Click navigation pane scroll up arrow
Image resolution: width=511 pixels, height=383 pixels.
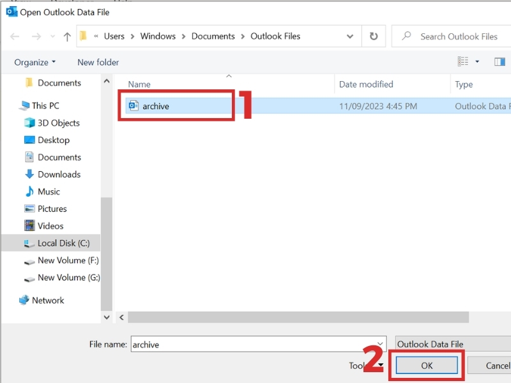pos(107,81)
